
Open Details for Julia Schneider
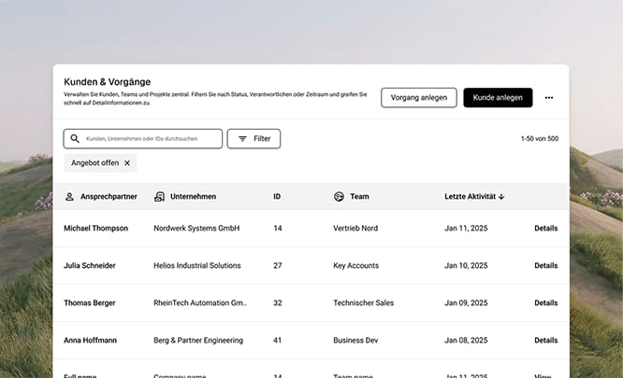(545, 265)
